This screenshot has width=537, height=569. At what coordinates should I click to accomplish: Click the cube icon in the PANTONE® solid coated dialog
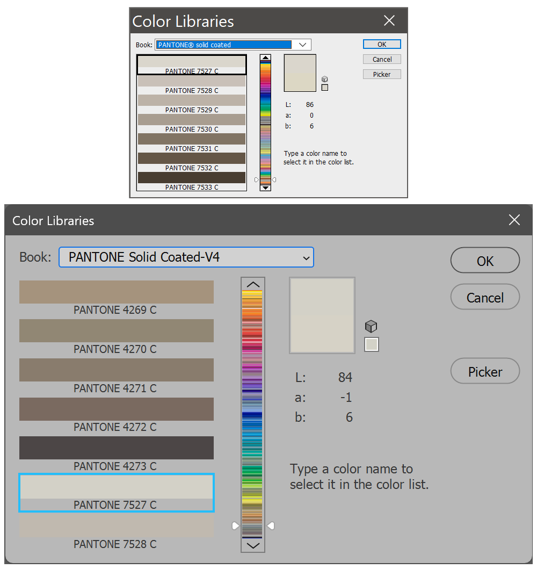[x=324, y=79]
